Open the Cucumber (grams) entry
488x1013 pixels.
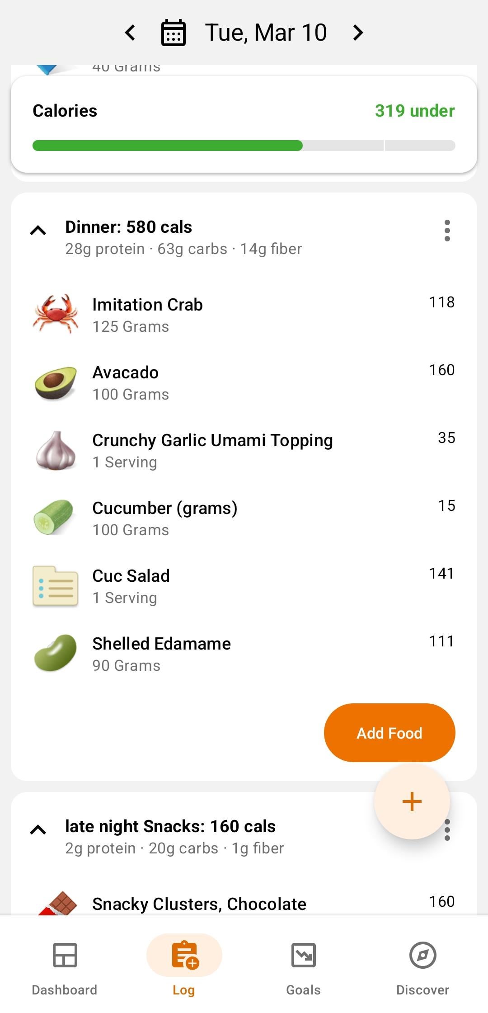pyautogui.click(x=165, y=518)
